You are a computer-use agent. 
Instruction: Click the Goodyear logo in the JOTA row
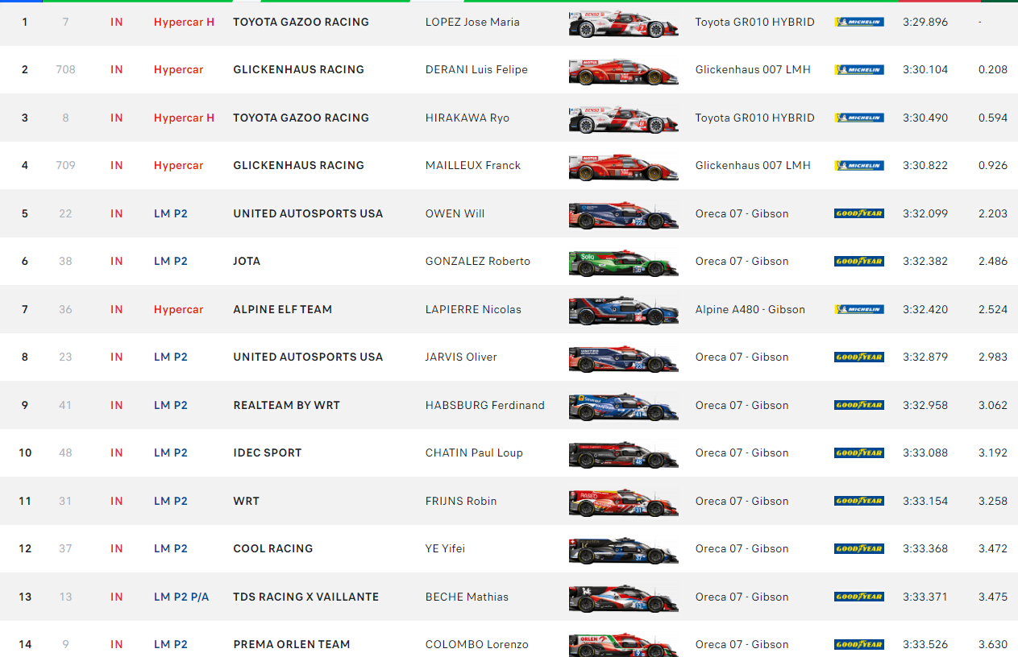(858, 261)
